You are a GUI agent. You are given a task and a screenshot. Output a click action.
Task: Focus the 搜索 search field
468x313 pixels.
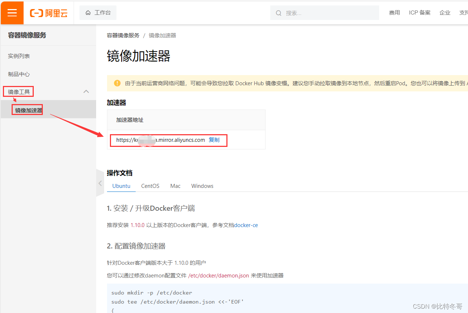[x=325, y=13]
